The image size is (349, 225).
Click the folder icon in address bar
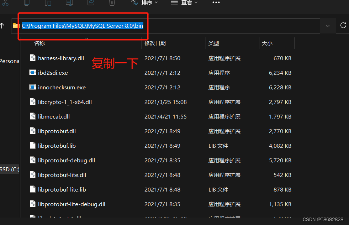(x=16, y=26)
